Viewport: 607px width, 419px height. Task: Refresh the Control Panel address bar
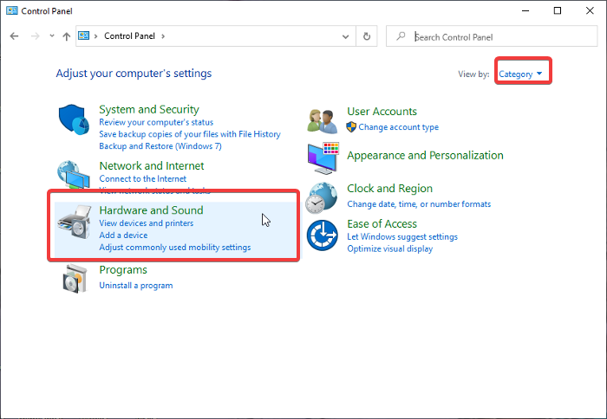[x=367, y=36]
